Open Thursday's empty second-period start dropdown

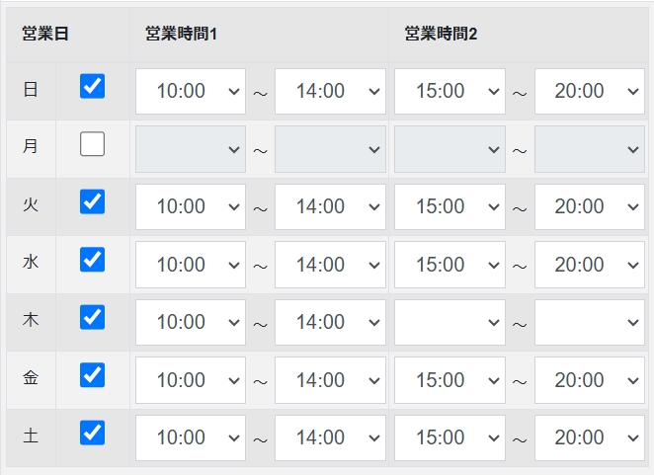pyautogui.click(x=450, y=322)
